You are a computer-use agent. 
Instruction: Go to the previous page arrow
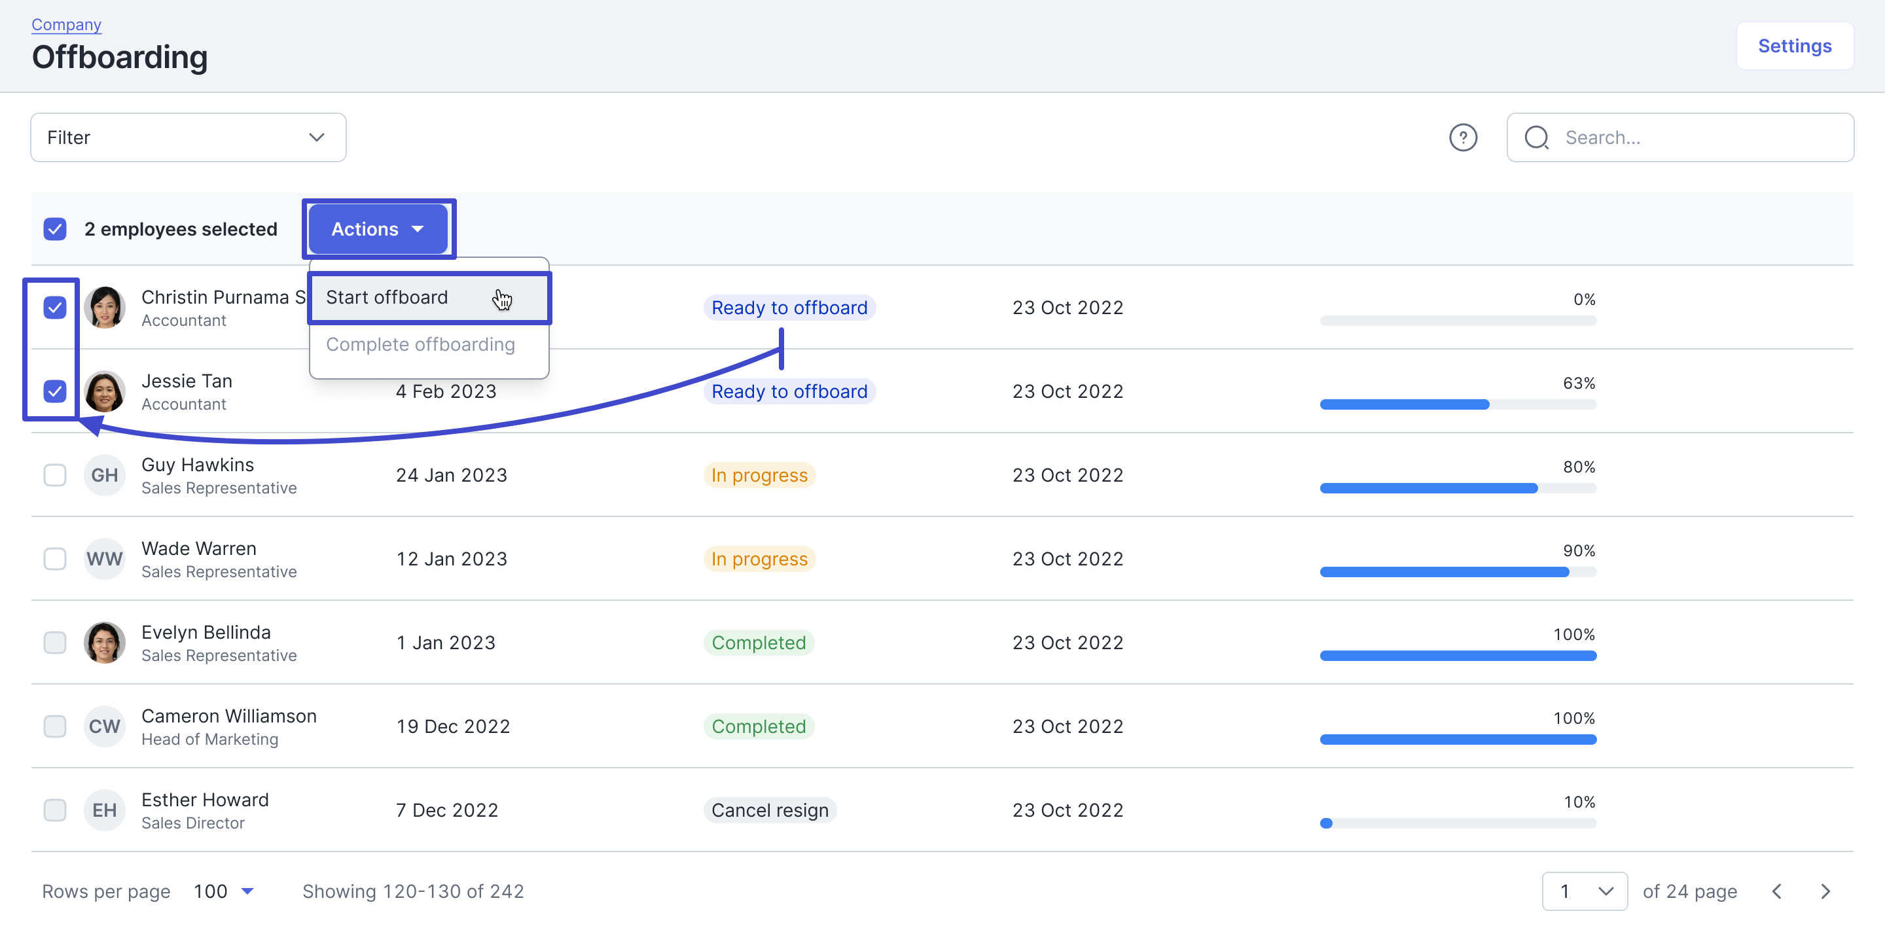pyautogui.click(x=1777, y=891)
